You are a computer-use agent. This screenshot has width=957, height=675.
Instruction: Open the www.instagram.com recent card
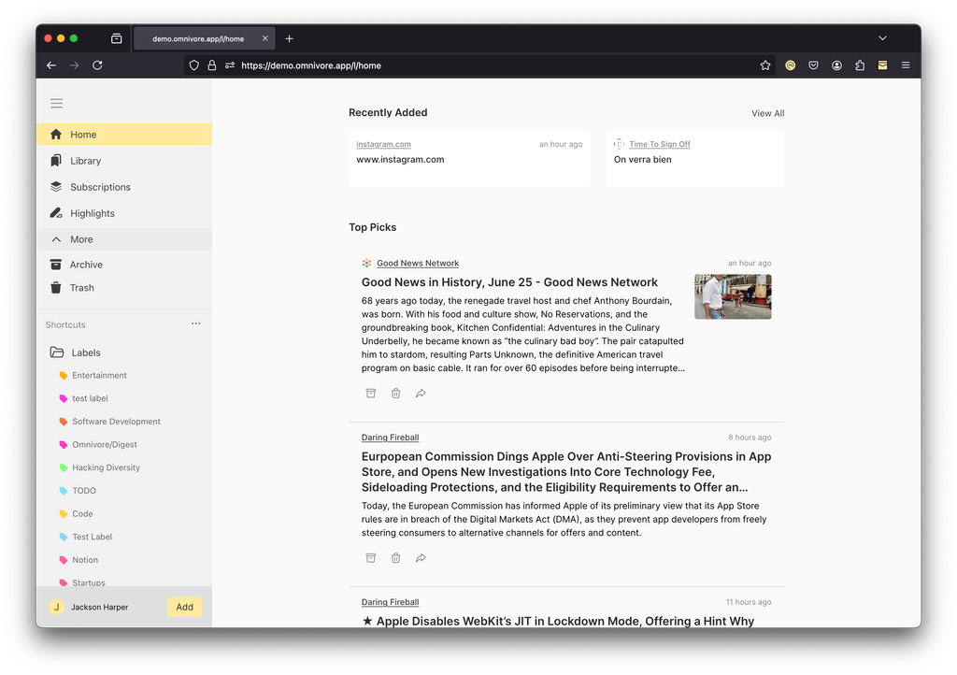(x=469, y=159)
